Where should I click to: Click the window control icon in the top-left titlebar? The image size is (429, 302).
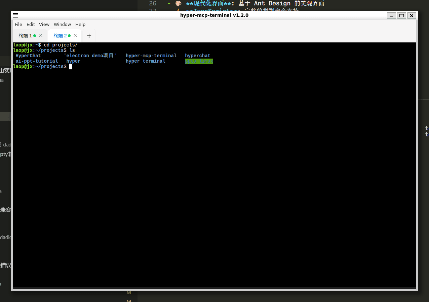tap(15, 15)
